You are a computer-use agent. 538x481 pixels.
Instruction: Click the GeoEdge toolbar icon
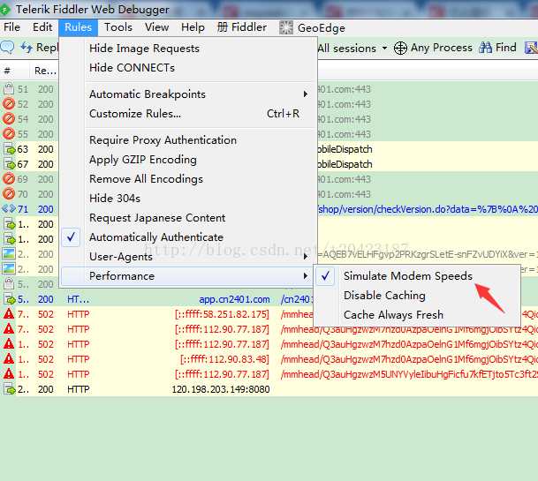tap(286, 27)
